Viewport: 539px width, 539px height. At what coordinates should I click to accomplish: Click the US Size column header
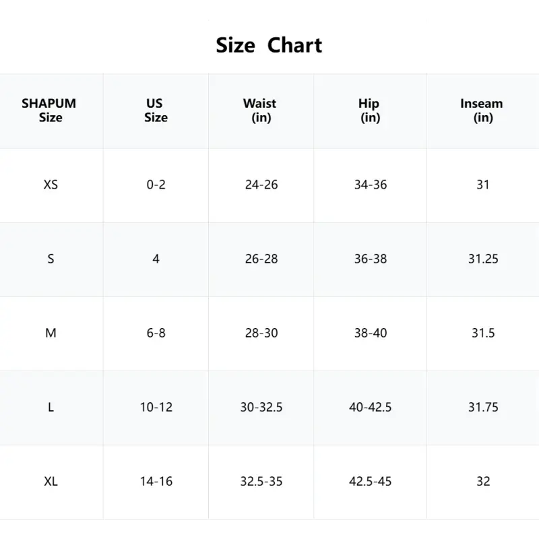[x=156, y=110]
